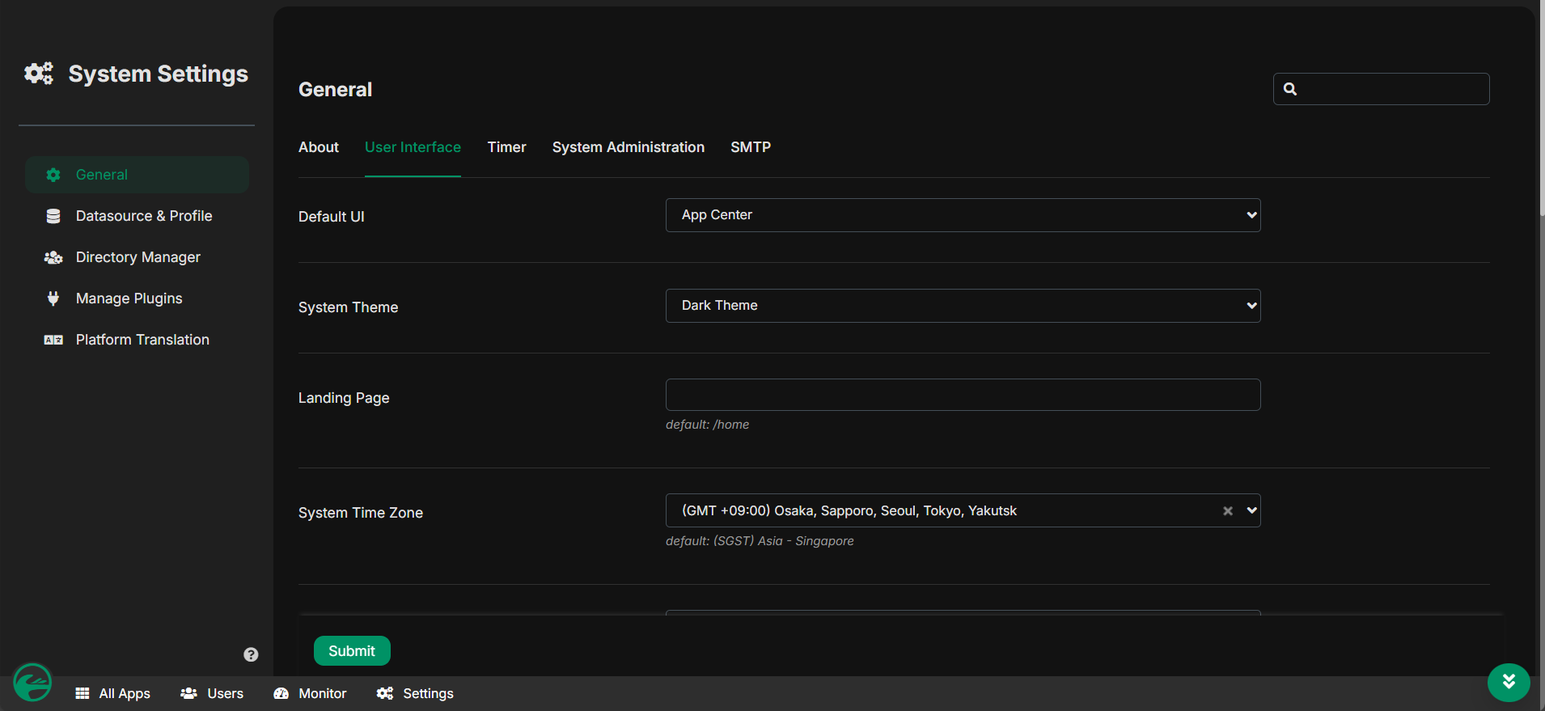This screenshot has width=1545, height=711.
Task: Open Datasource & Profile settings
Action: click(x=143, y=216)
